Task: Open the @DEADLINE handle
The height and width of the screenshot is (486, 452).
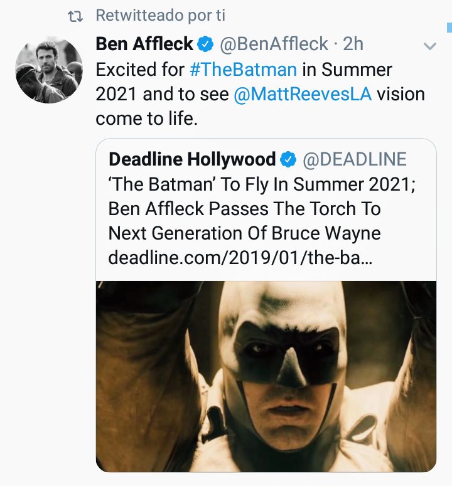Action: [x=355, y=159]
